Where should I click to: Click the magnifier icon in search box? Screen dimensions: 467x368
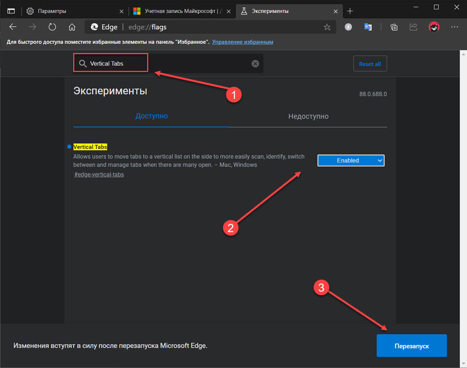pyautogui.click(x=83, y=63)
